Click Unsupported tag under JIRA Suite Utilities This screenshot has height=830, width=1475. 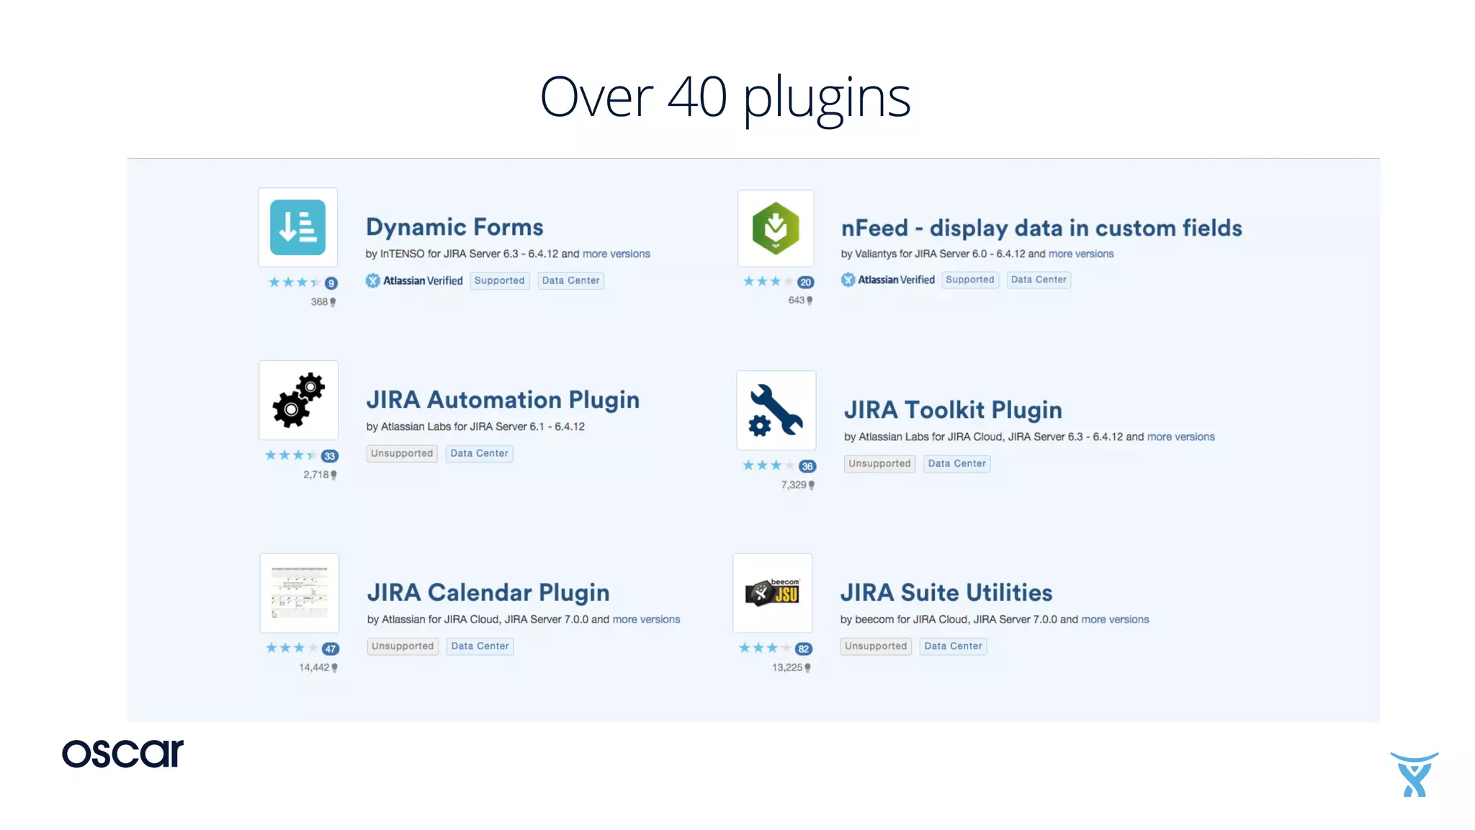pyautogui.click(x=876, y=646)
